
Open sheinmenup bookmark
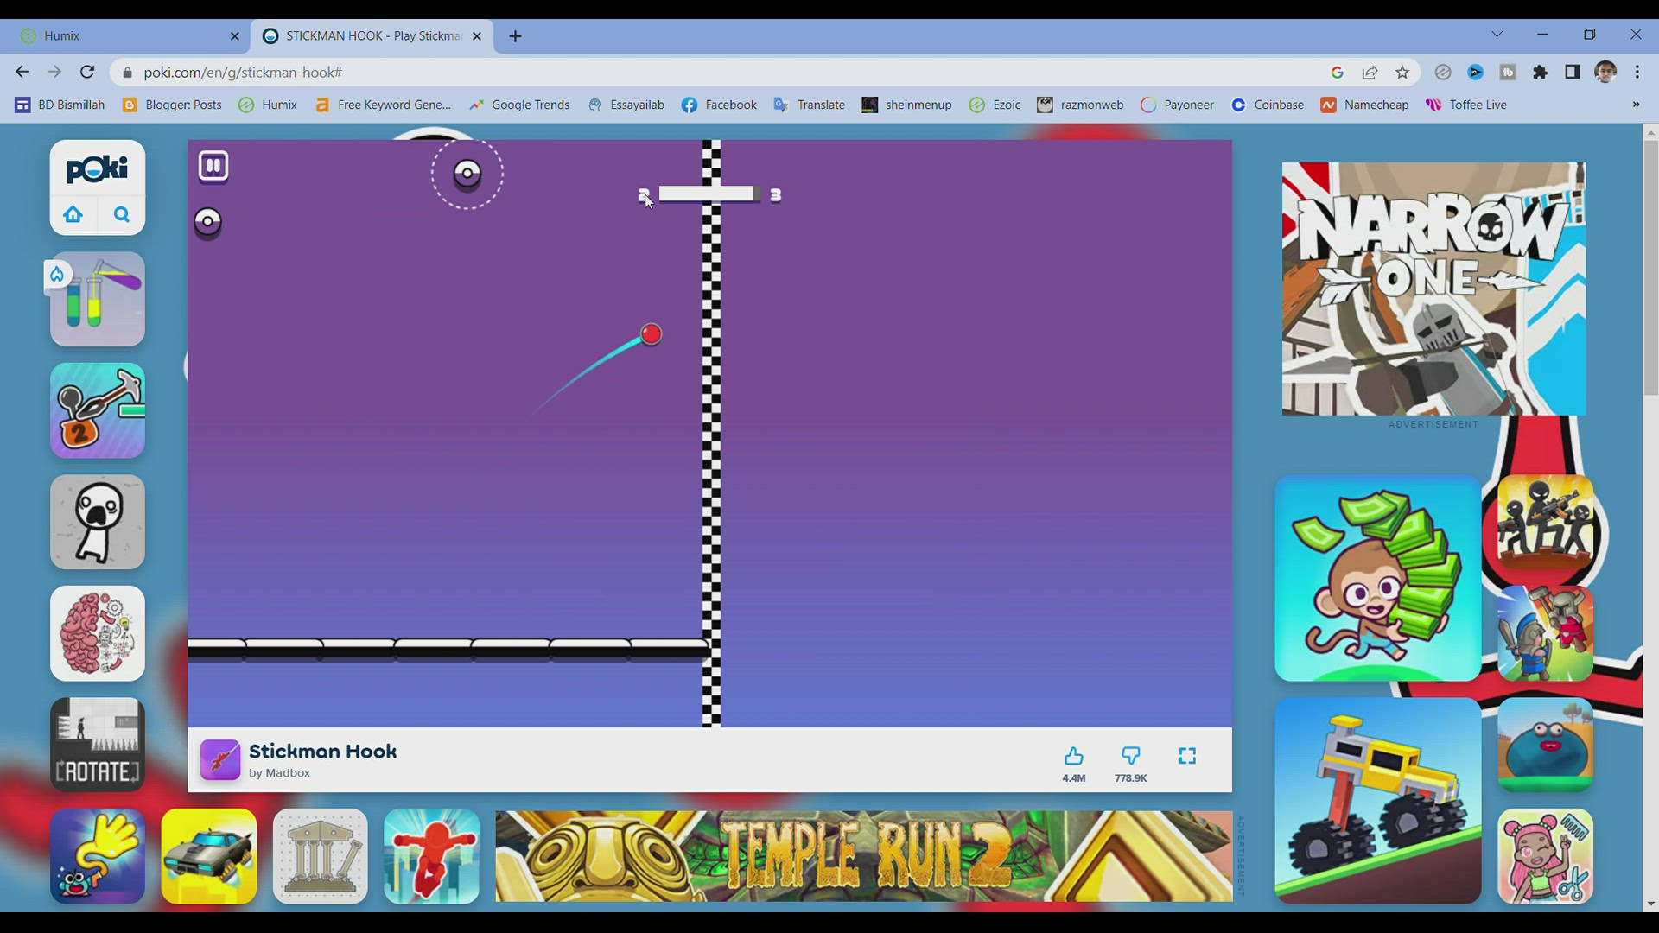coord(906,105)
